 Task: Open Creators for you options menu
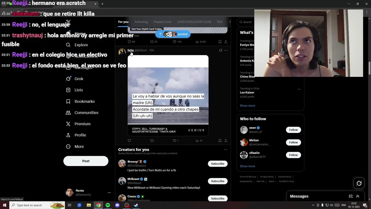[x=226, y=150]
